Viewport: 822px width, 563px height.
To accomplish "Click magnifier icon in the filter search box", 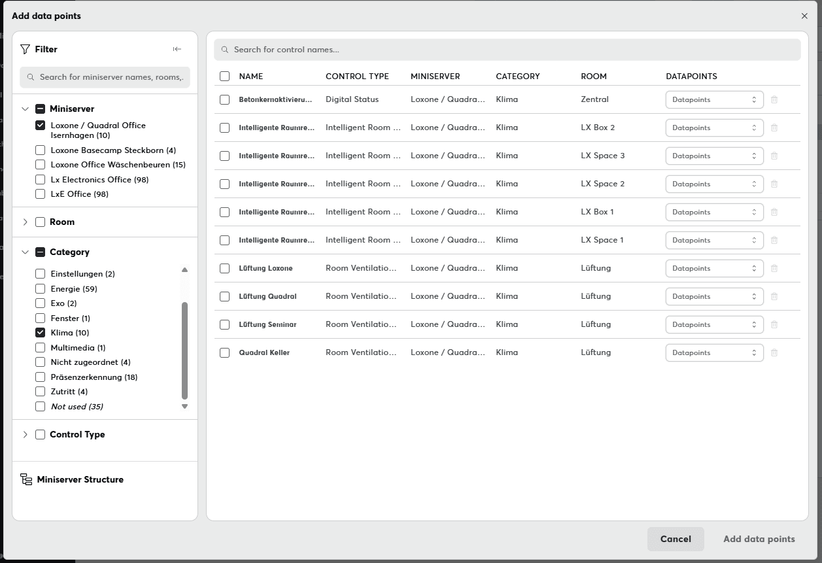I will [x=31, y=77].
